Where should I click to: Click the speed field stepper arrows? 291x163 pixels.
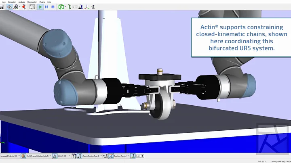[x=143, y=156]
